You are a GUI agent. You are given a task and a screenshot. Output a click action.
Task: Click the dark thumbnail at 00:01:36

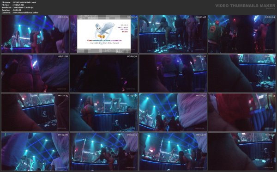[x=104, y=73]
